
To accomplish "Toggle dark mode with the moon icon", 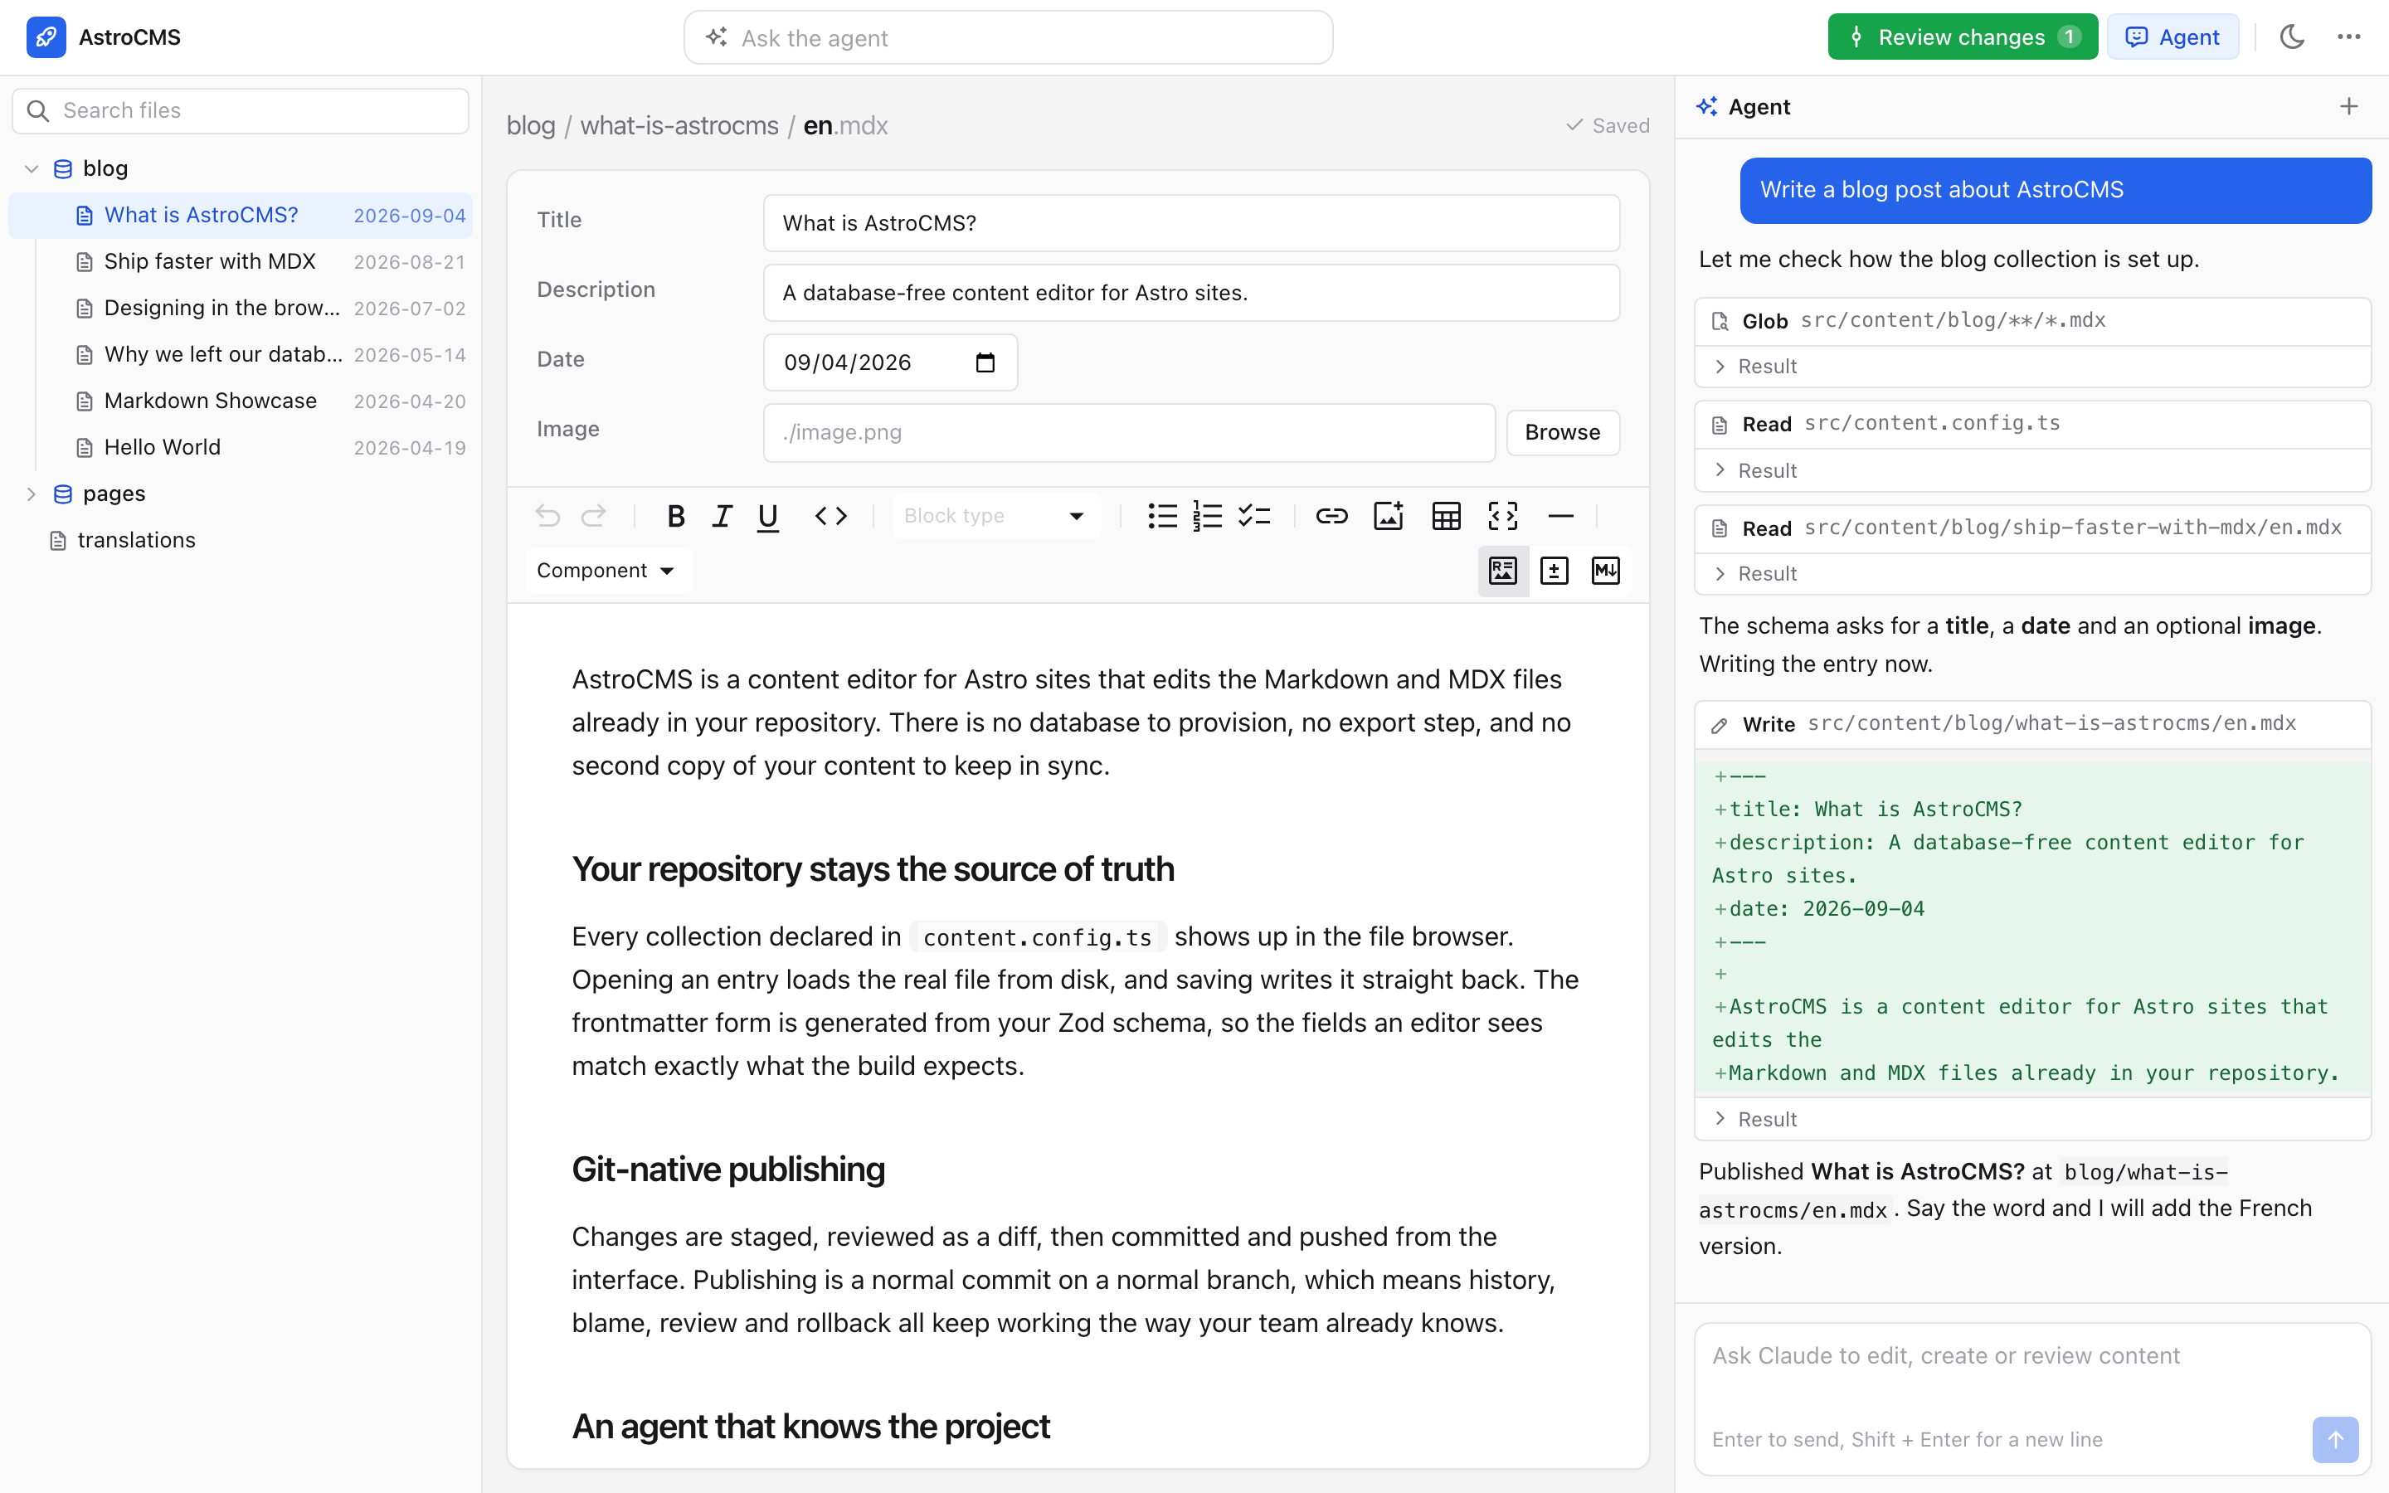I will tap(2292, 37).
